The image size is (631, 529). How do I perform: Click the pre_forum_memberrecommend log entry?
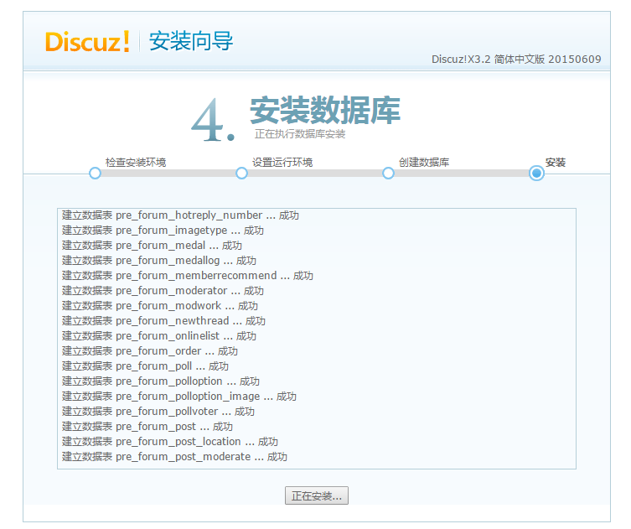coord(187,276)
